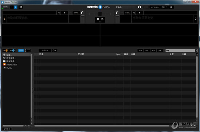Click crate panel scroll up arrow

click(31, 120)
